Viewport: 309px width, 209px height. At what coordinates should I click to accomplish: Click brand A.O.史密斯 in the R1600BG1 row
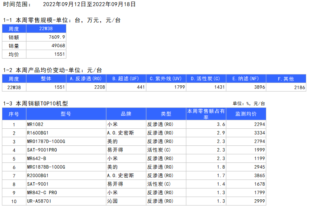tap(120, 133)
